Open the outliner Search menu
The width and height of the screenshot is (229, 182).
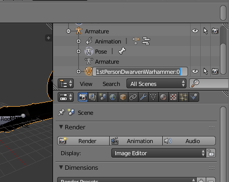click(111, 84)
